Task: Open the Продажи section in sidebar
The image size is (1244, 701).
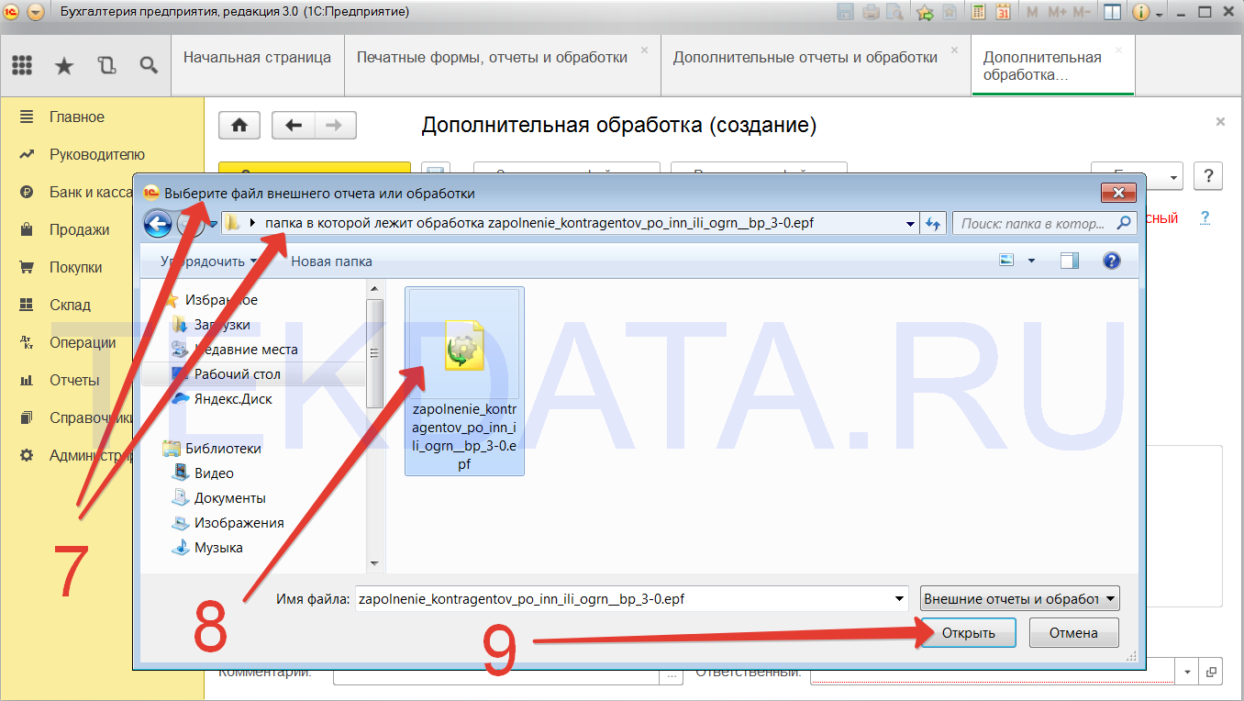Action: tap(80, 229)
